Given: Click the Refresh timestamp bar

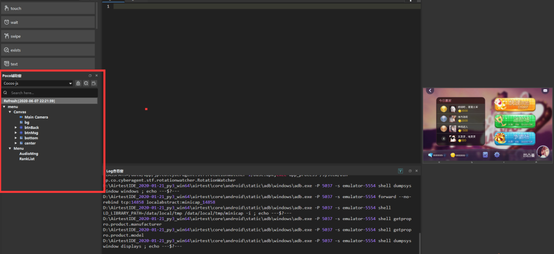Looking at the screenshot, I should tap(49, 101).
